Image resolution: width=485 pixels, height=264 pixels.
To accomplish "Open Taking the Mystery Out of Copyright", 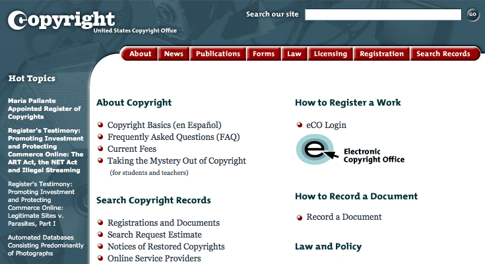I will pyautogui.click(x=176, y=161).
